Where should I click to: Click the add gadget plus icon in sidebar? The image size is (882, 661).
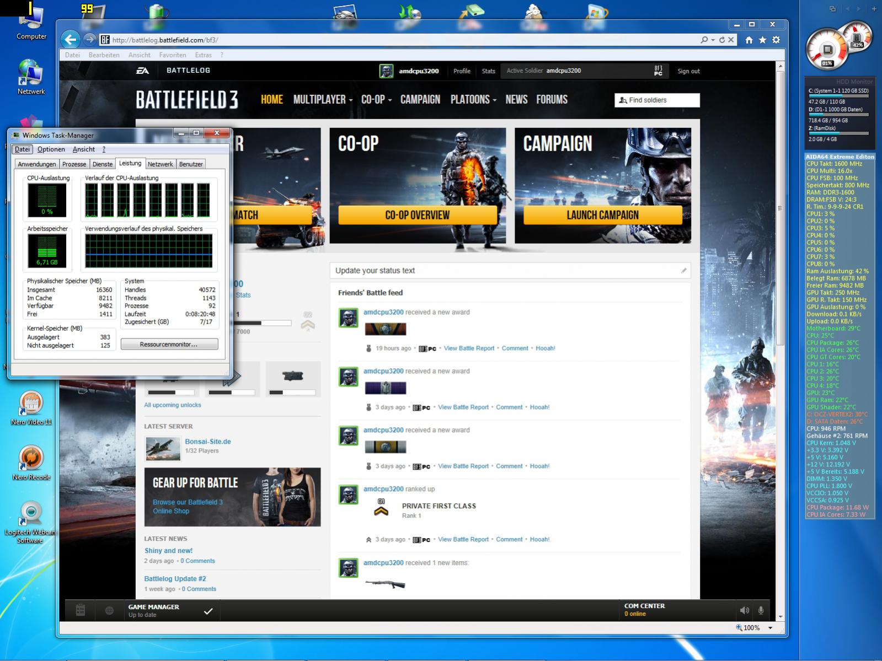pos(874,8)
